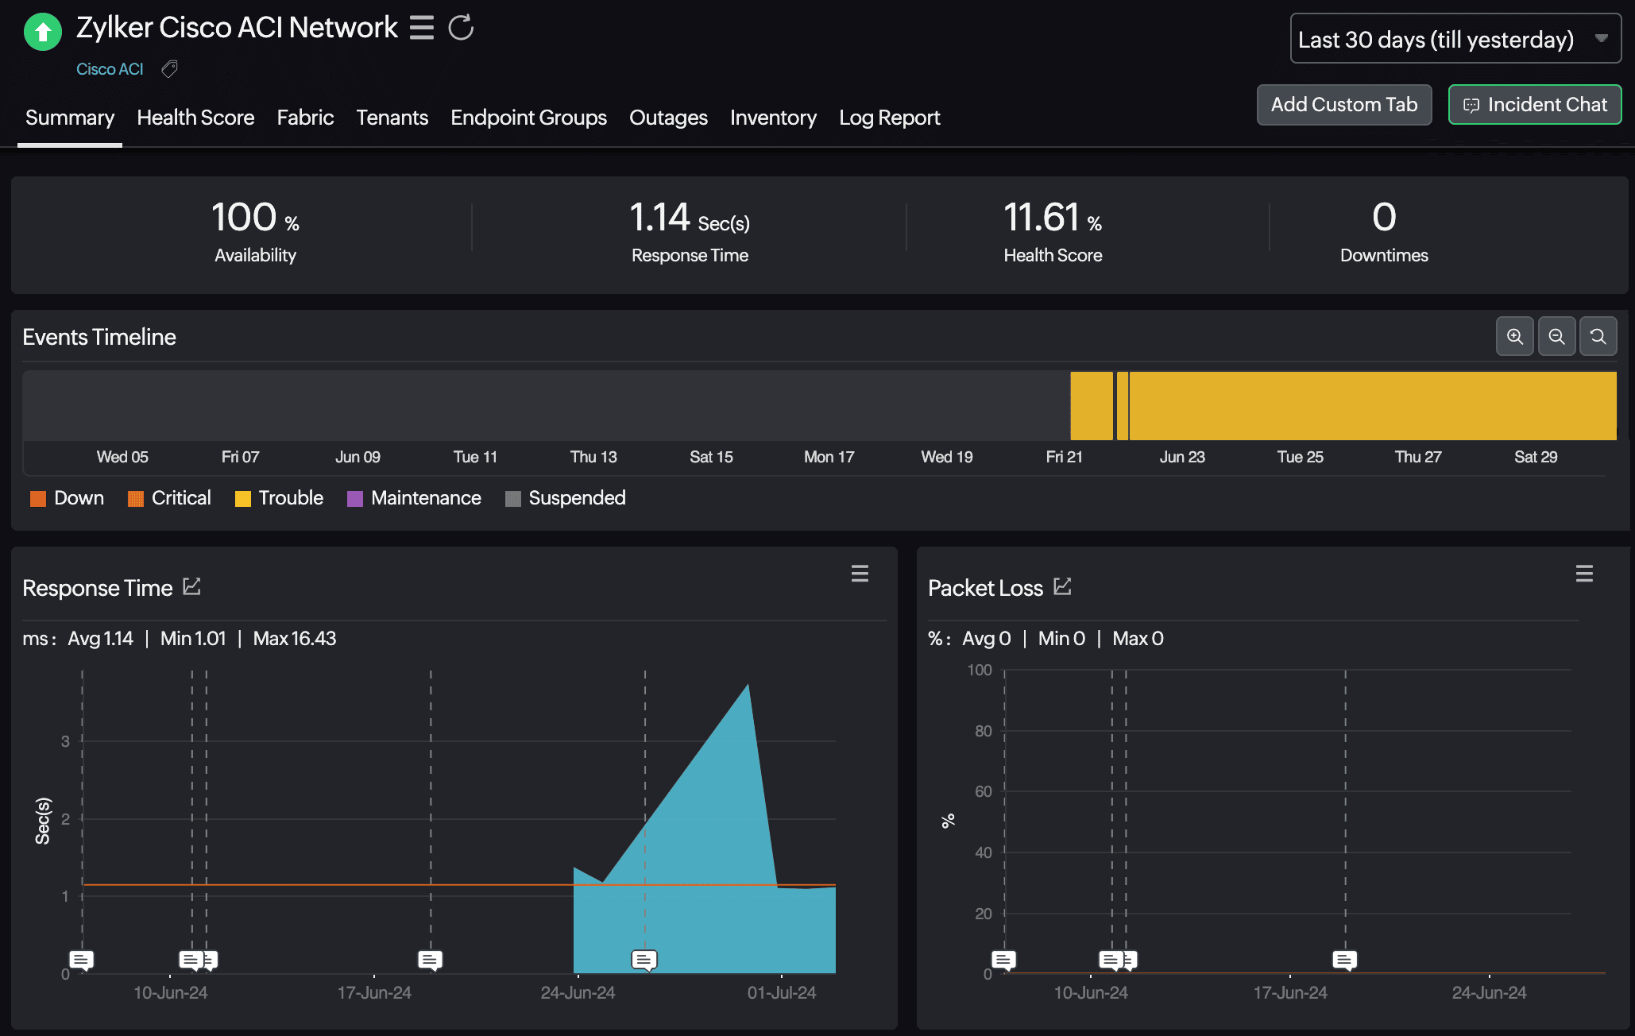Open the Response Time chart options menu

(x=860, y=574)
